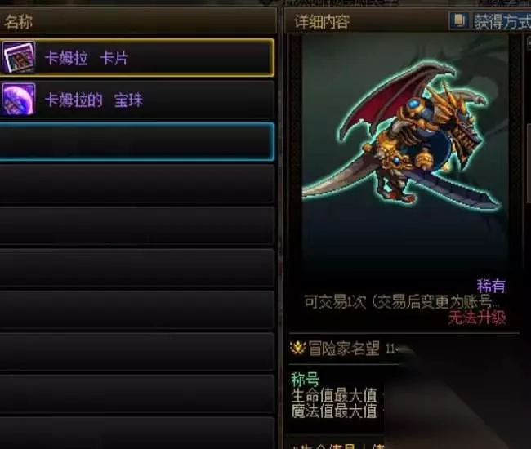Click the 名称 column header
Screen dimensions: 531x449
(18, 22)
